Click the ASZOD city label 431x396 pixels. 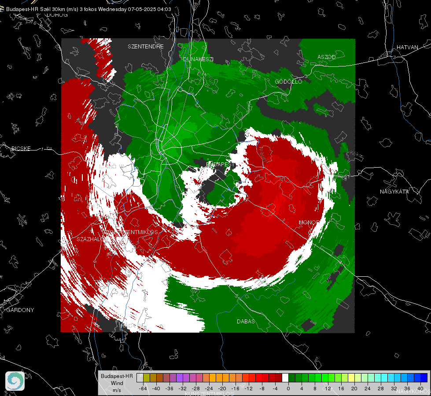coord(327,57)
